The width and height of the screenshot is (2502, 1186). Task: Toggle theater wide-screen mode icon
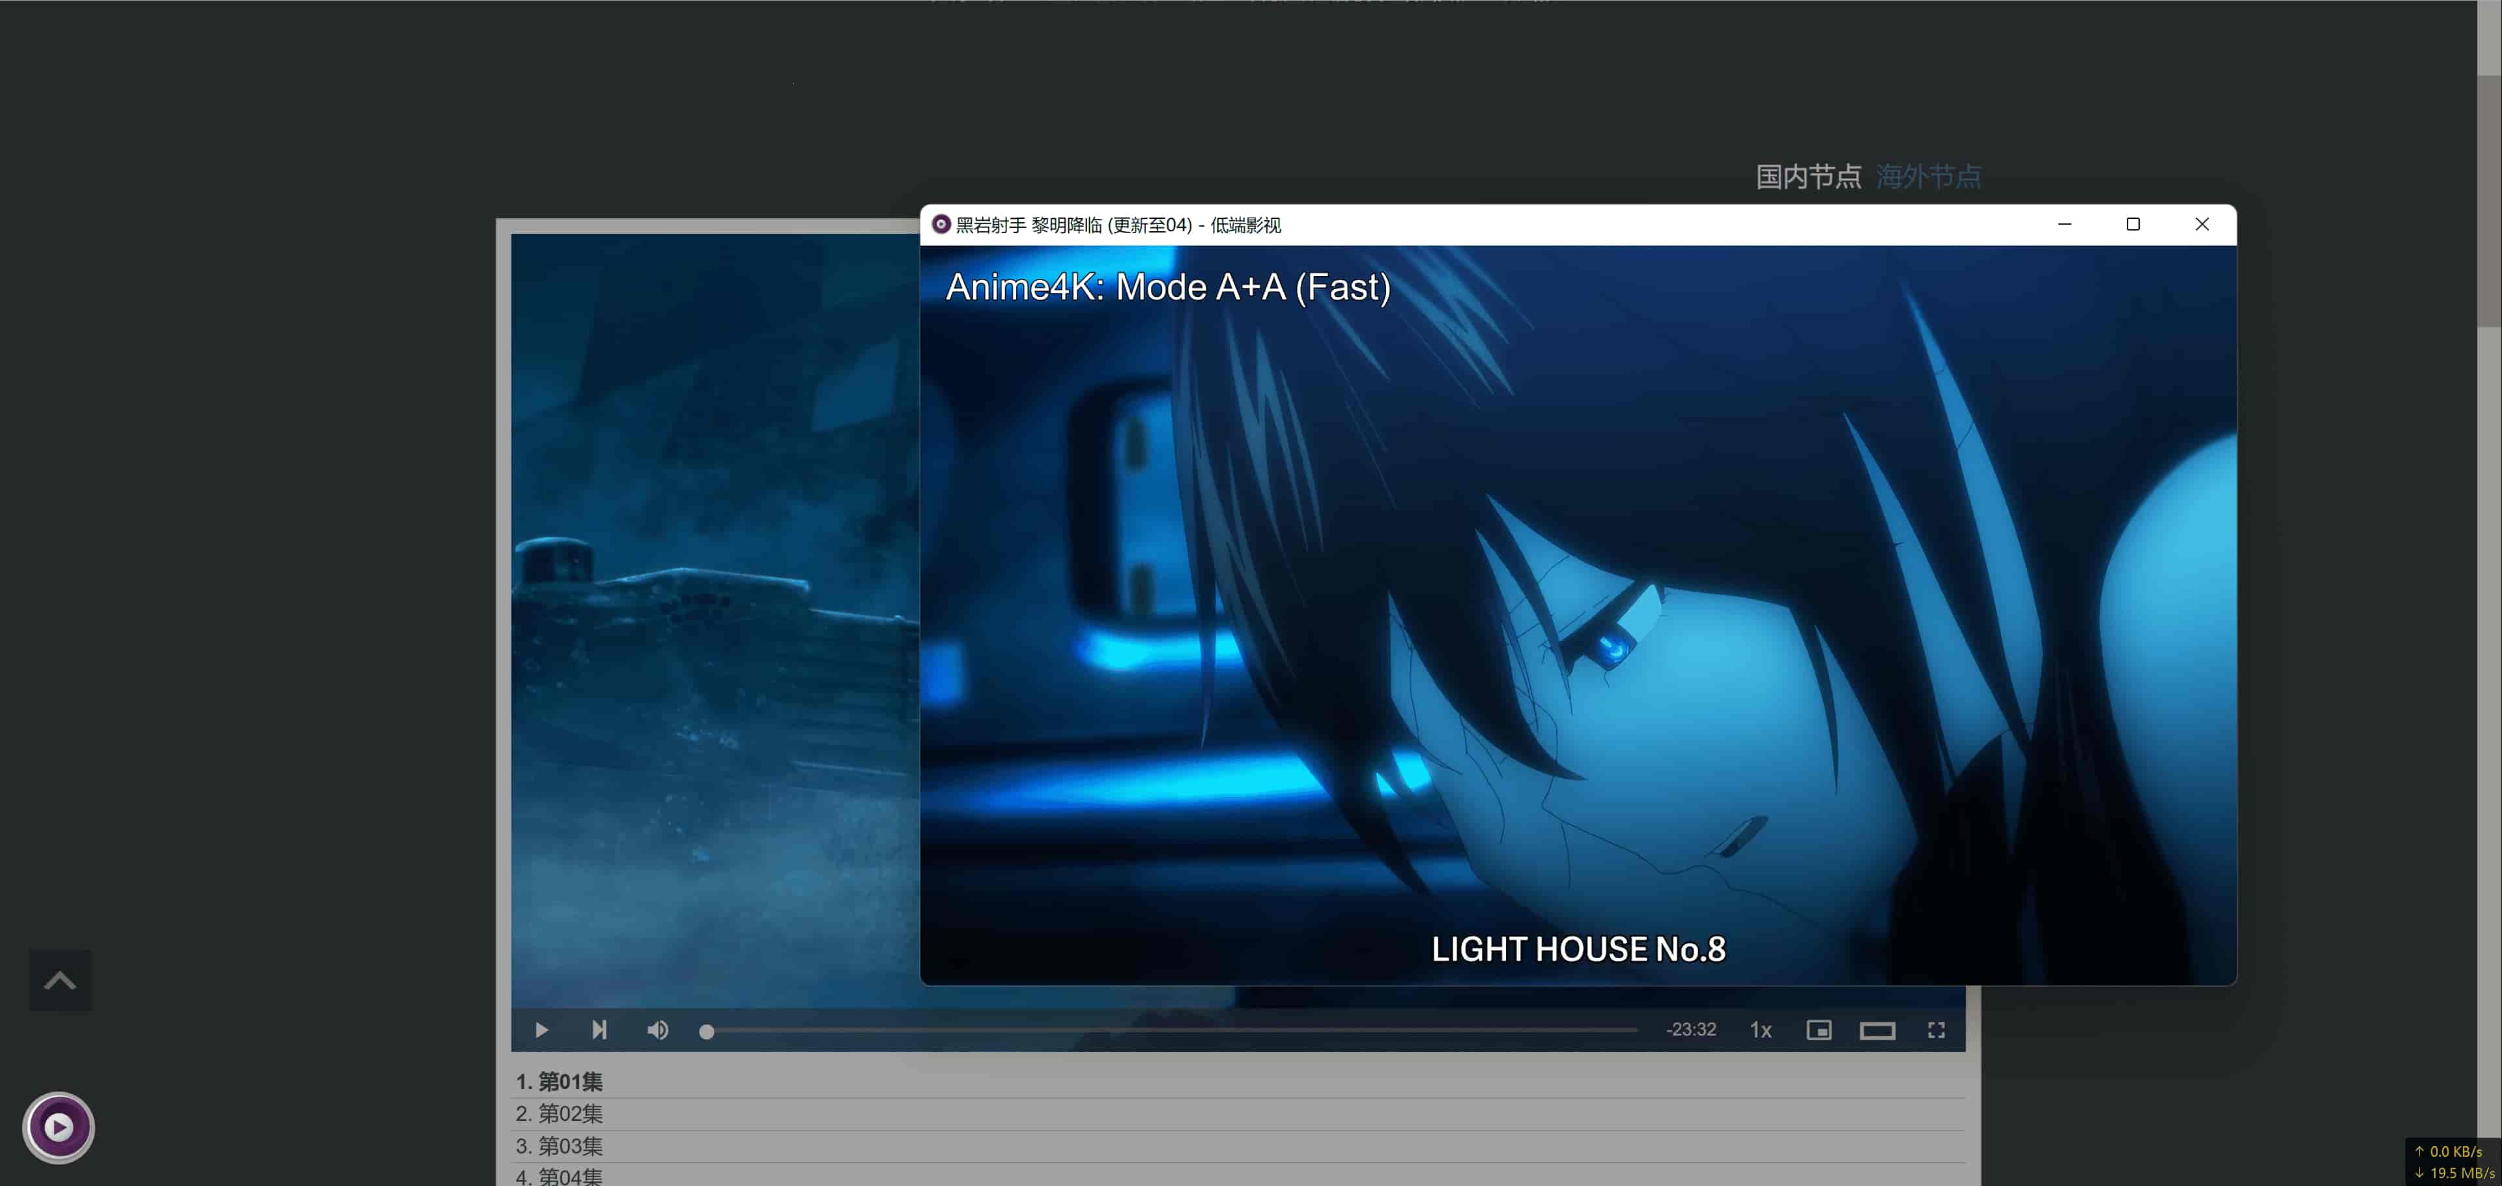pos(1877,1030)
